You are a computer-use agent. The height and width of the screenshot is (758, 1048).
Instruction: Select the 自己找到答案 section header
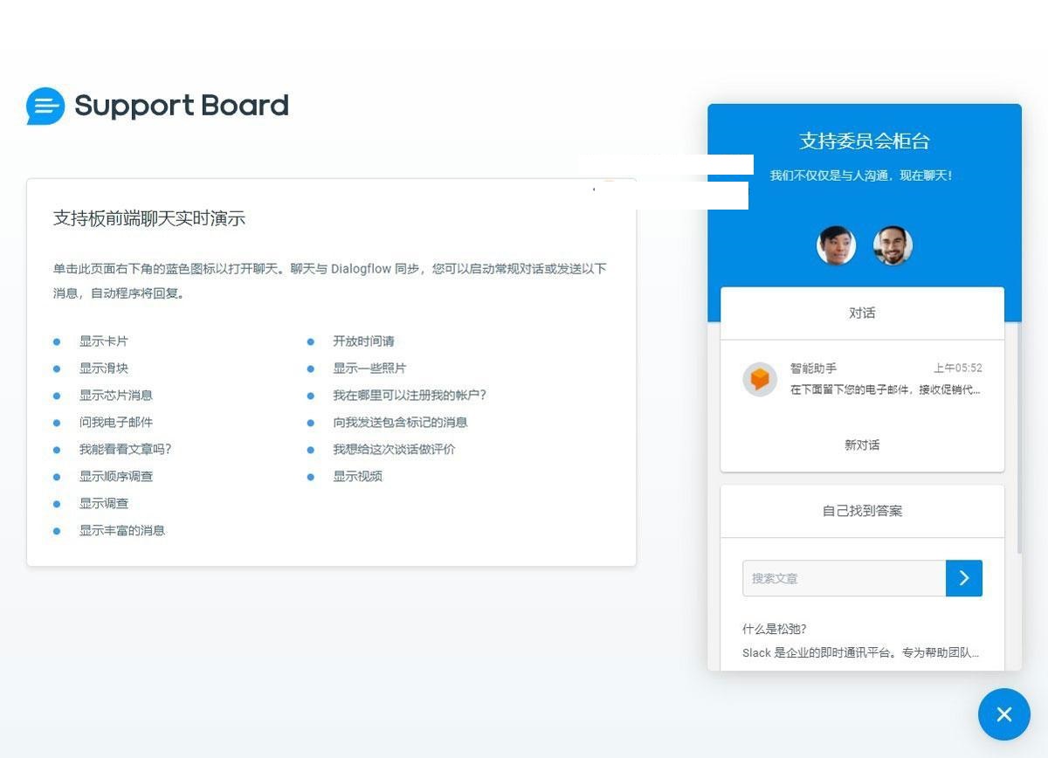861,510
